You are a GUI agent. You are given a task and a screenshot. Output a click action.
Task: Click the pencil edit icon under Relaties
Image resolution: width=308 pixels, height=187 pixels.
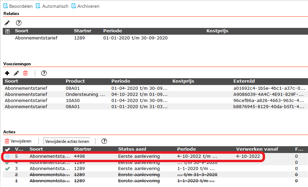click(7, 23)
